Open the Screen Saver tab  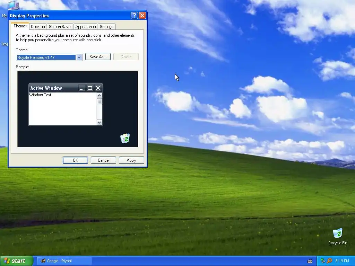[x=60, y=27]
